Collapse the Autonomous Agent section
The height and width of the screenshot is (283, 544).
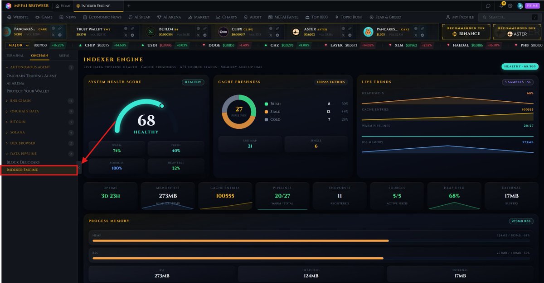pos(39,67)
